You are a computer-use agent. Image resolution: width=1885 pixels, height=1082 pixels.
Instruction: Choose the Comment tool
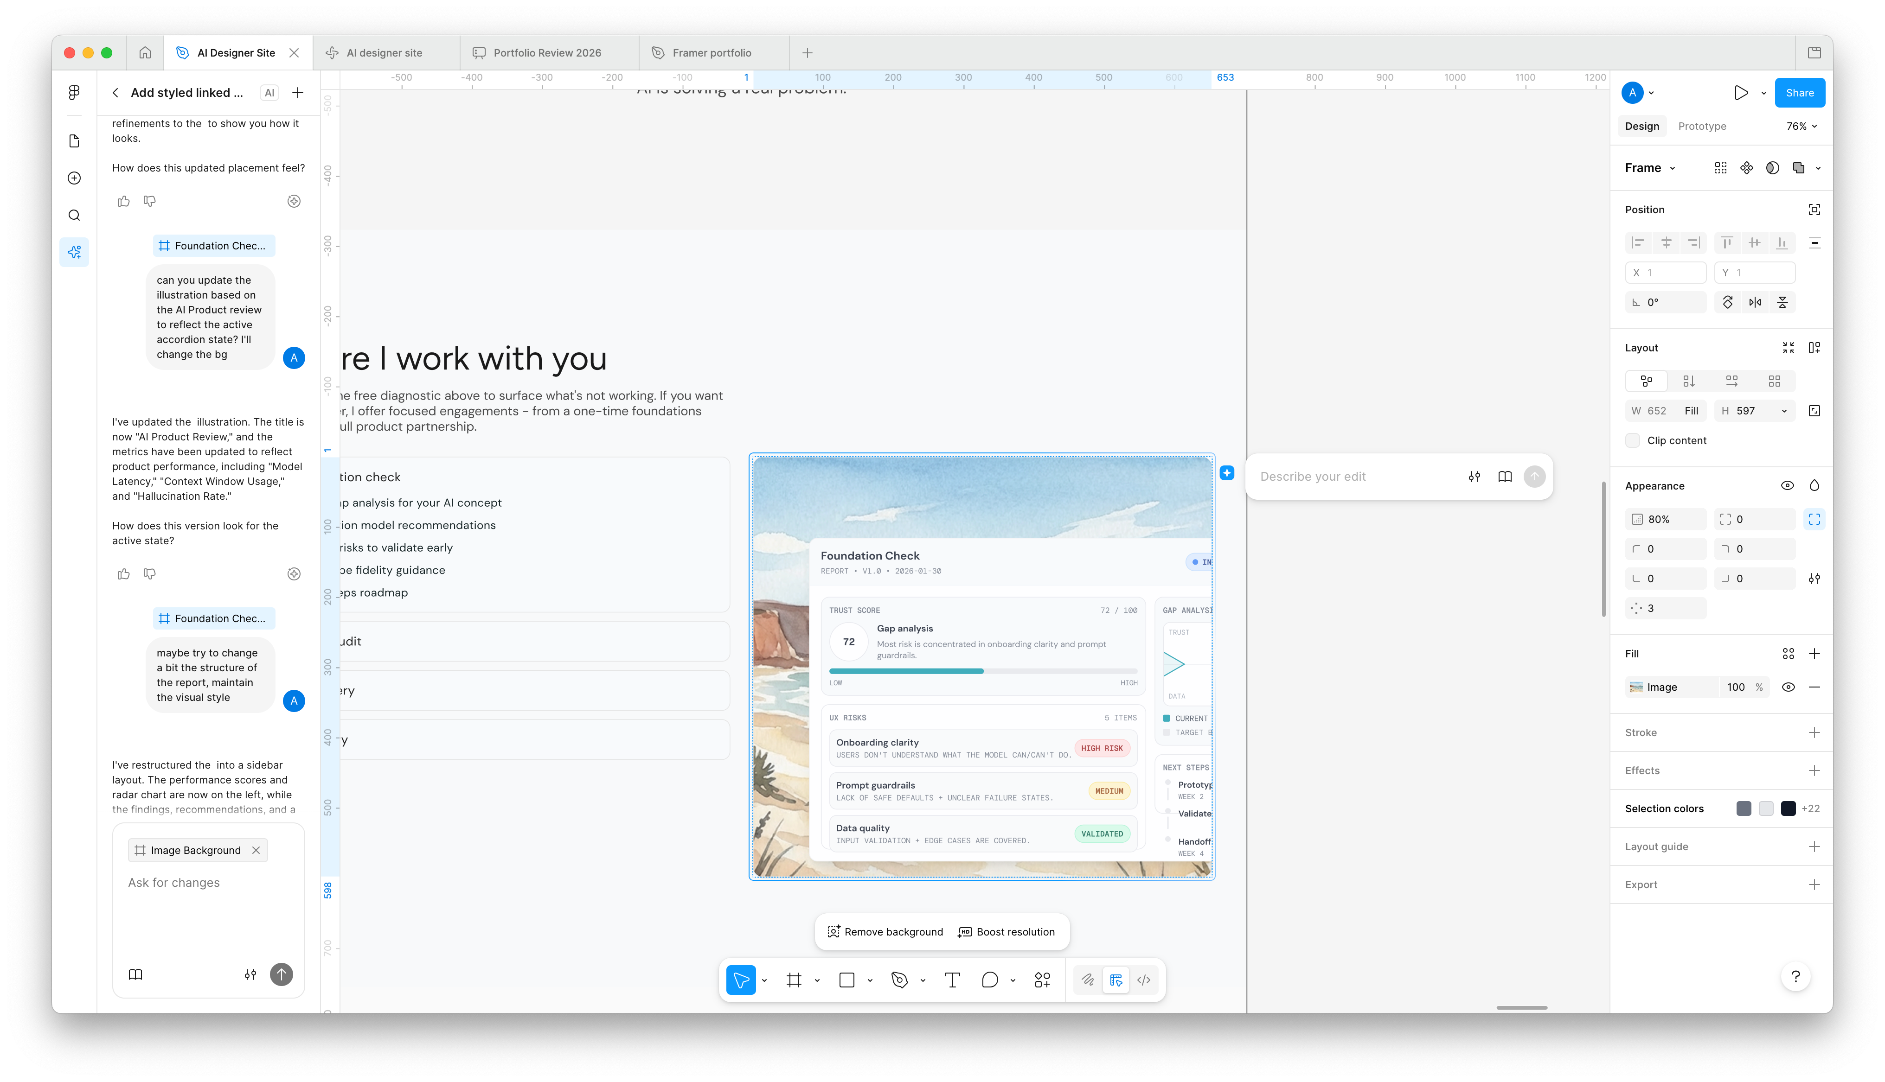pyautogui.click(x=989, y=980)
